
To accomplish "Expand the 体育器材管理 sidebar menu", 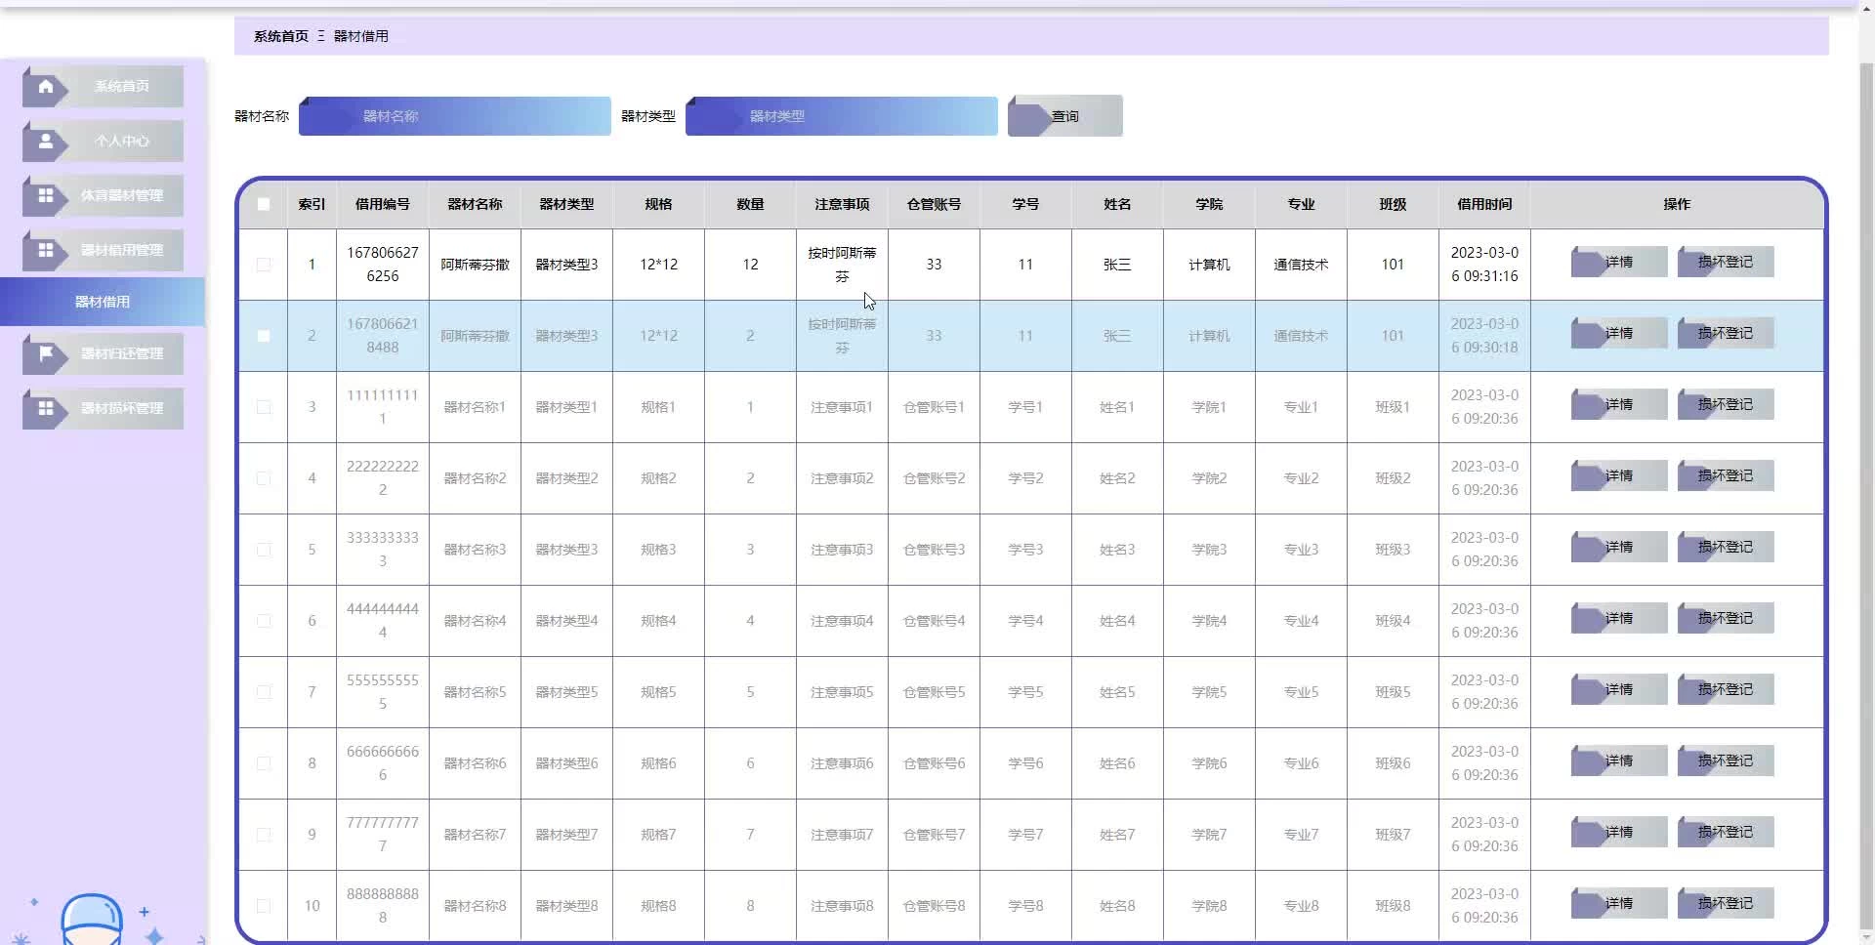I will [121, 196].
